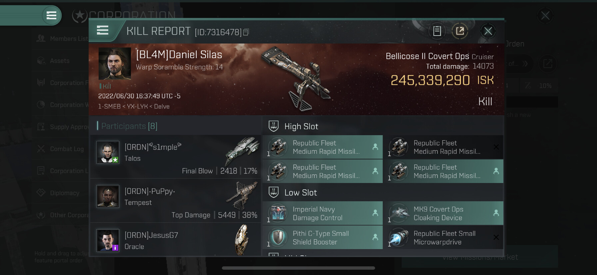
Task: Select Pithi C-Type Small Shield Booster
Action: pos(322,237)
